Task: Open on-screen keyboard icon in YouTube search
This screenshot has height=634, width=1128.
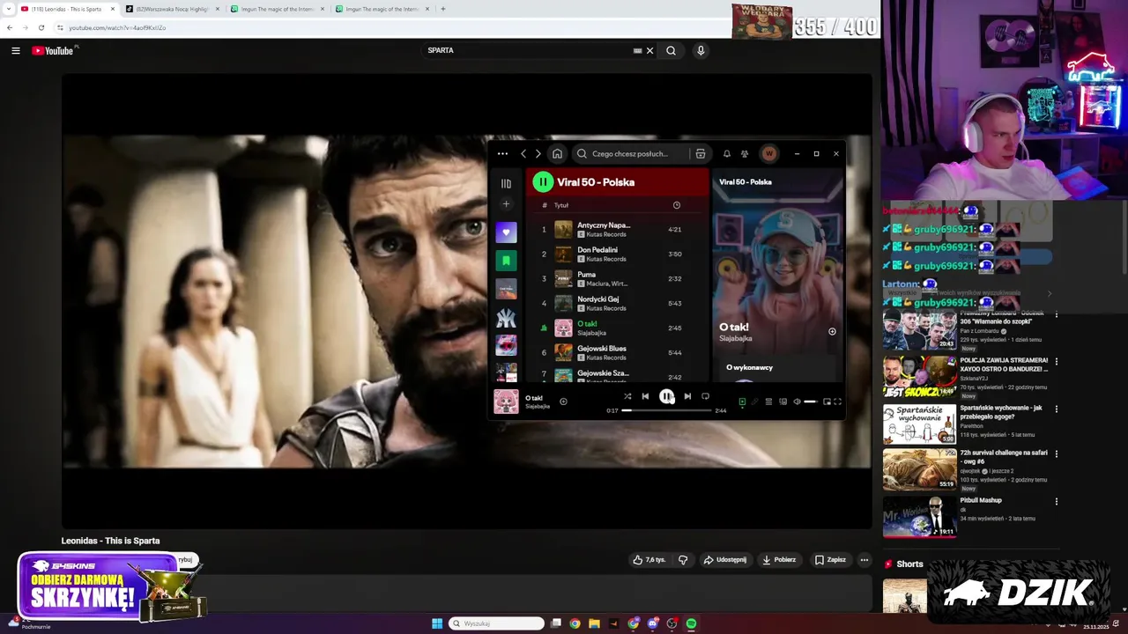Action: click(637, 50)
